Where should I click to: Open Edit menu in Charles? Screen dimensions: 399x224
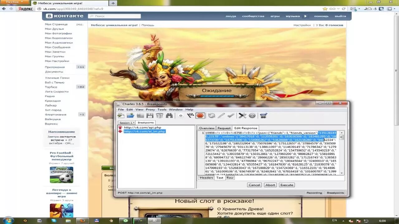point(129,110)
